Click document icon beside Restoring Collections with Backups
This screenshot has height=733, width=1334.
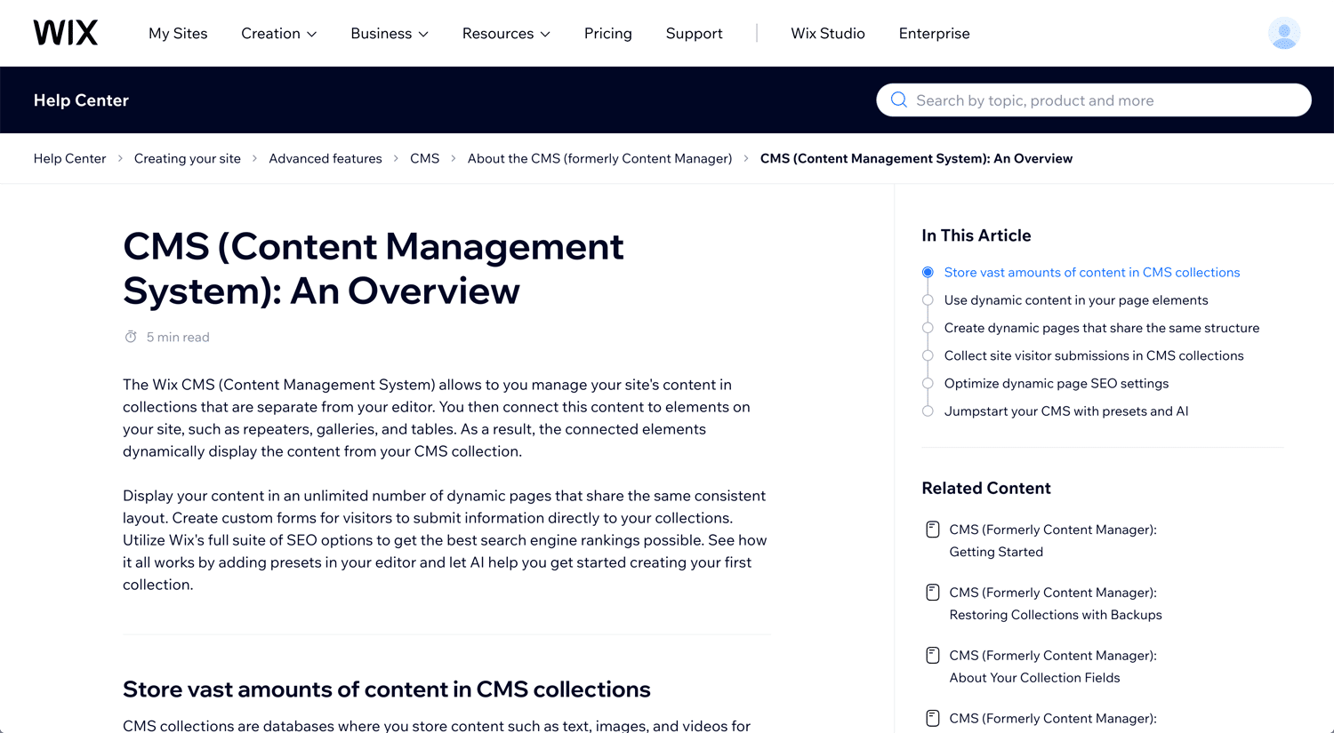click(x=932, y=593)
